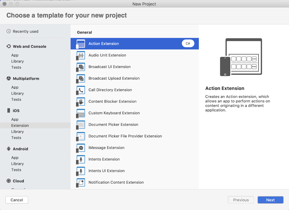Choose the Notification Content Extension label
289x210 pixels.
point(116,182)
